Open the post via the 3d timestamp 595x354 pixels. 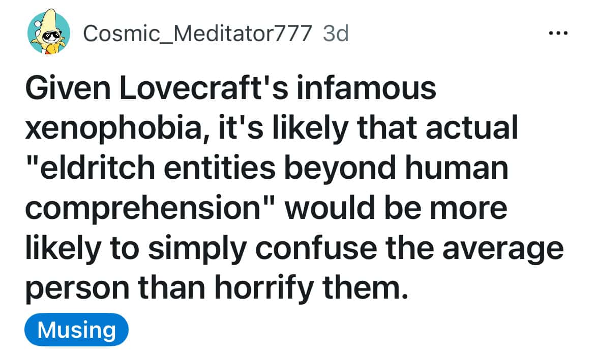(336, 34)
